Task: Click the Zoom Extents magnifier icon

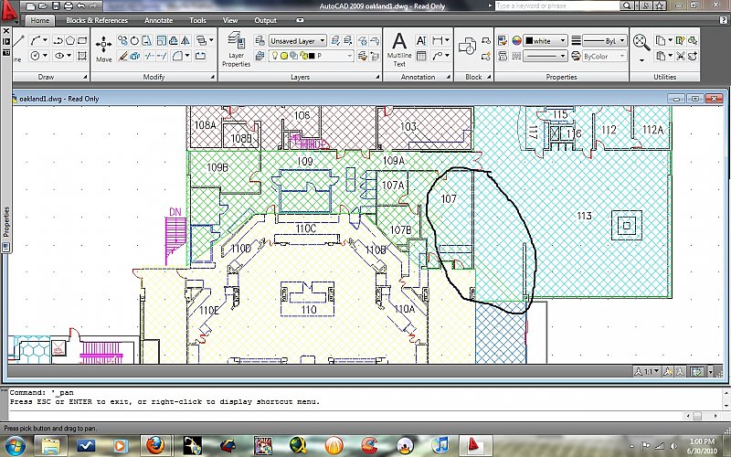Action: click(x=641, y=42)
